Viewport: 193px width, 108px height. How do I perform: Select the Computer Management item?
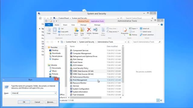82,53
